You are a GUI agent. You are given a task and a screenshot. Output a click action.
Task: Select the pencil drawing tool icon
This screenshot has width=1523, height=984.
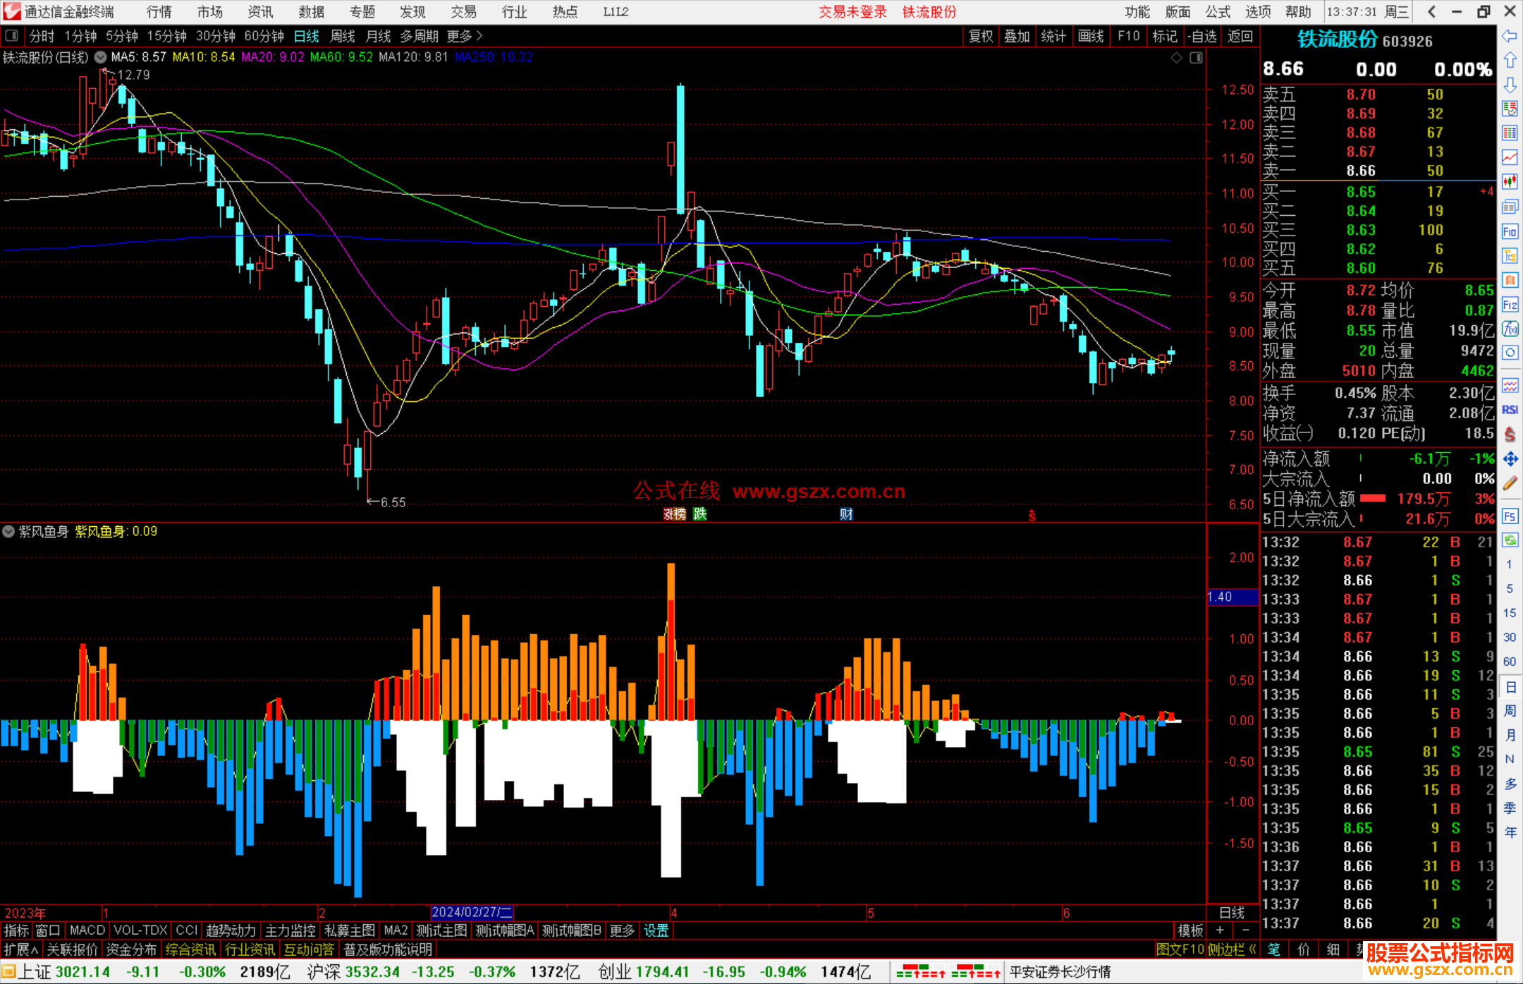(x=1510, y=484)
